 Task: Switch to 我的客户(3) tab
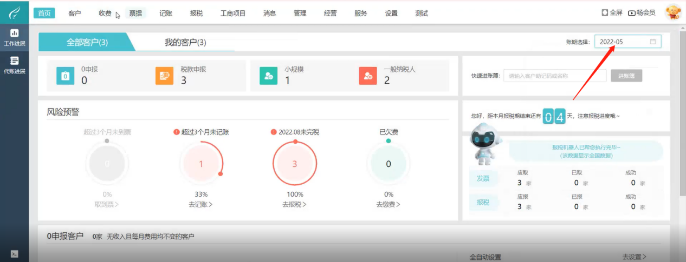185,42
